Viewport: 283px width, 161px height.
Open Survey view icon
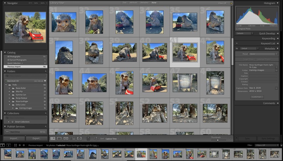click(x=73, y=139)
